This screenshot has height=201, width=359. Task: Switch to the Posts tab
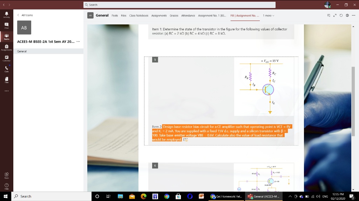click(x=115, y=15)
